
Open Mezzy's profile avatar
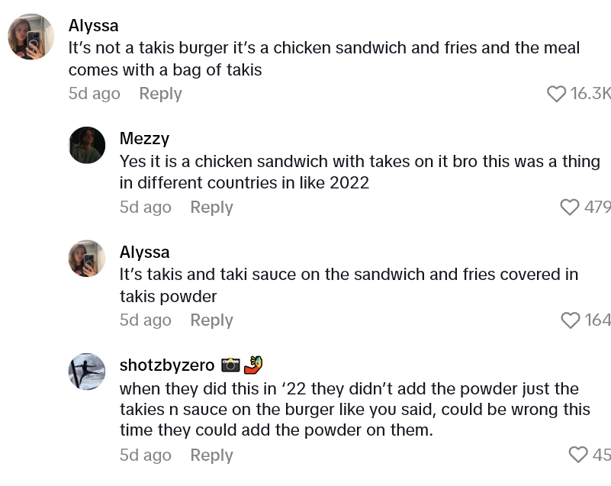click(x=87, y=145)
